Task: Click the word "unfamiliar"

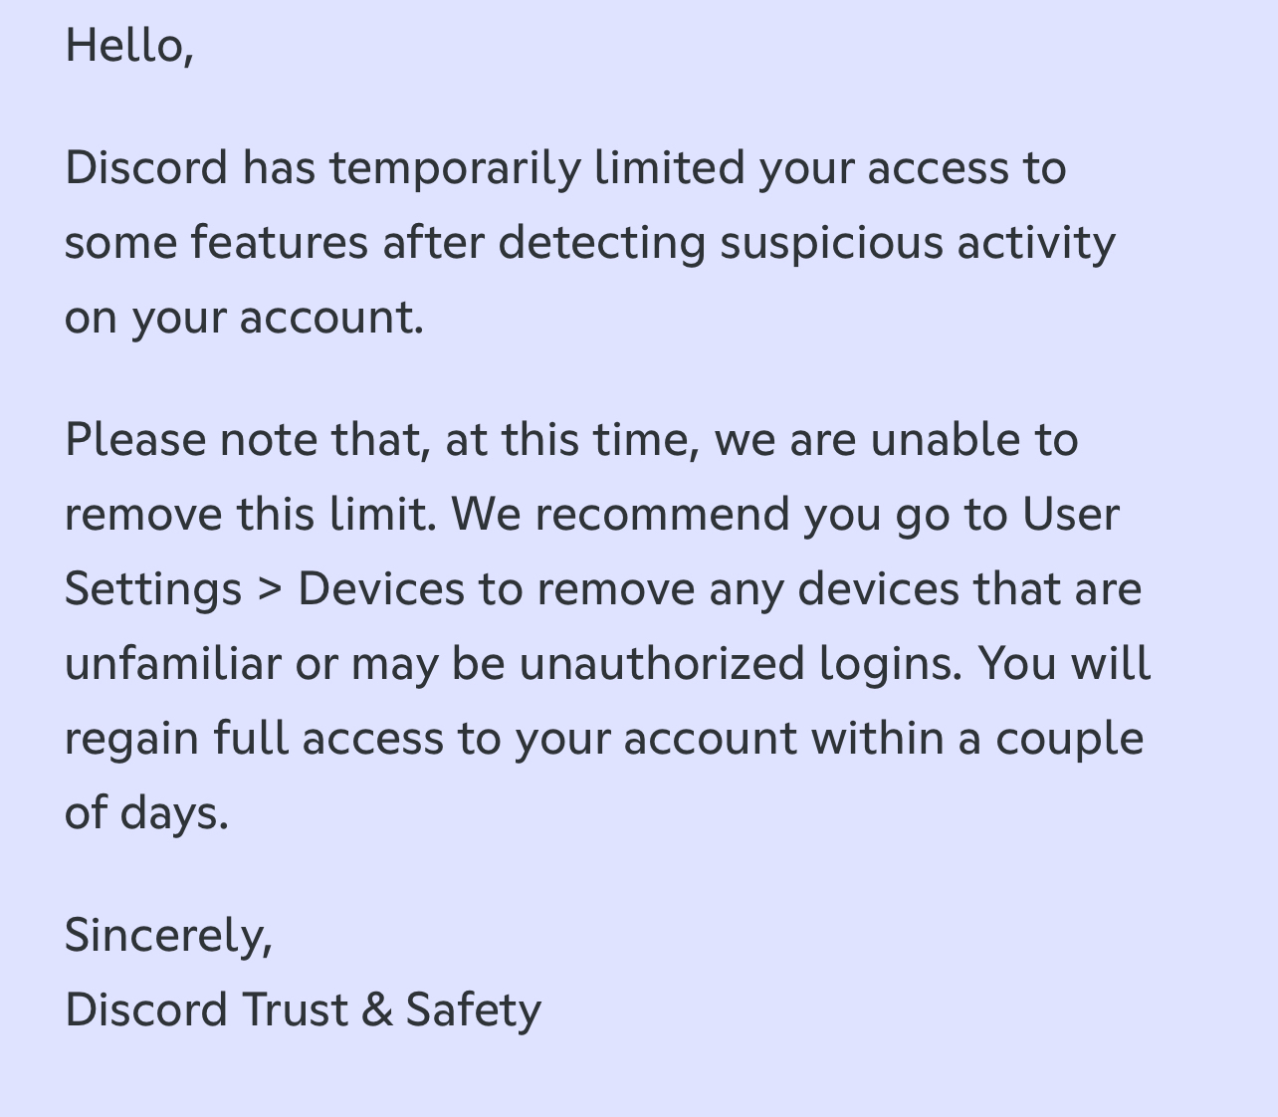Action: pos(172,664)
